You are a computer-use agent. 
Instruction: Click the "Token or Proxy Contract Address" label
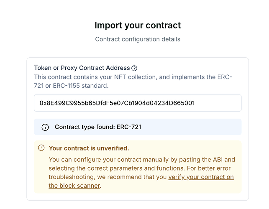pos(82,68)
